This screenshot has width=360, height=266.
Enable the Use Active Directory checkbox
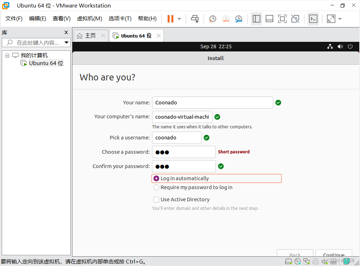[x=156, y=199]
